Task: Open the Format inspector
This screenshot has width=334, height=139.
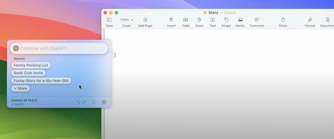Action: point(310,20)
